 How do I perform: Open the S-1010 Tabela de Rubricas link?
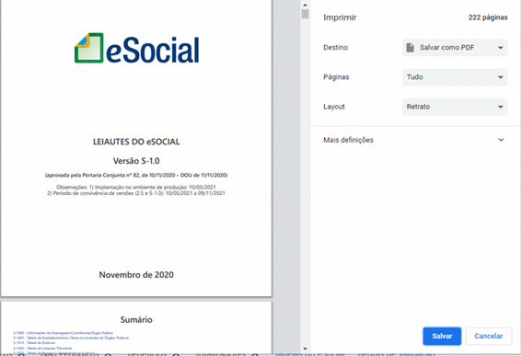(x=34, y=343)
